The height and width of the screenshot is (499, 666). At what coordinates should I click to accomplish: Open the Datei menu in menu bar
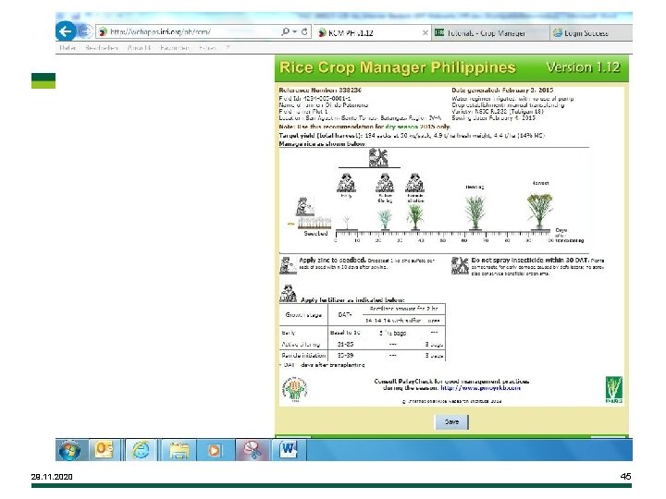coord(68,48)
